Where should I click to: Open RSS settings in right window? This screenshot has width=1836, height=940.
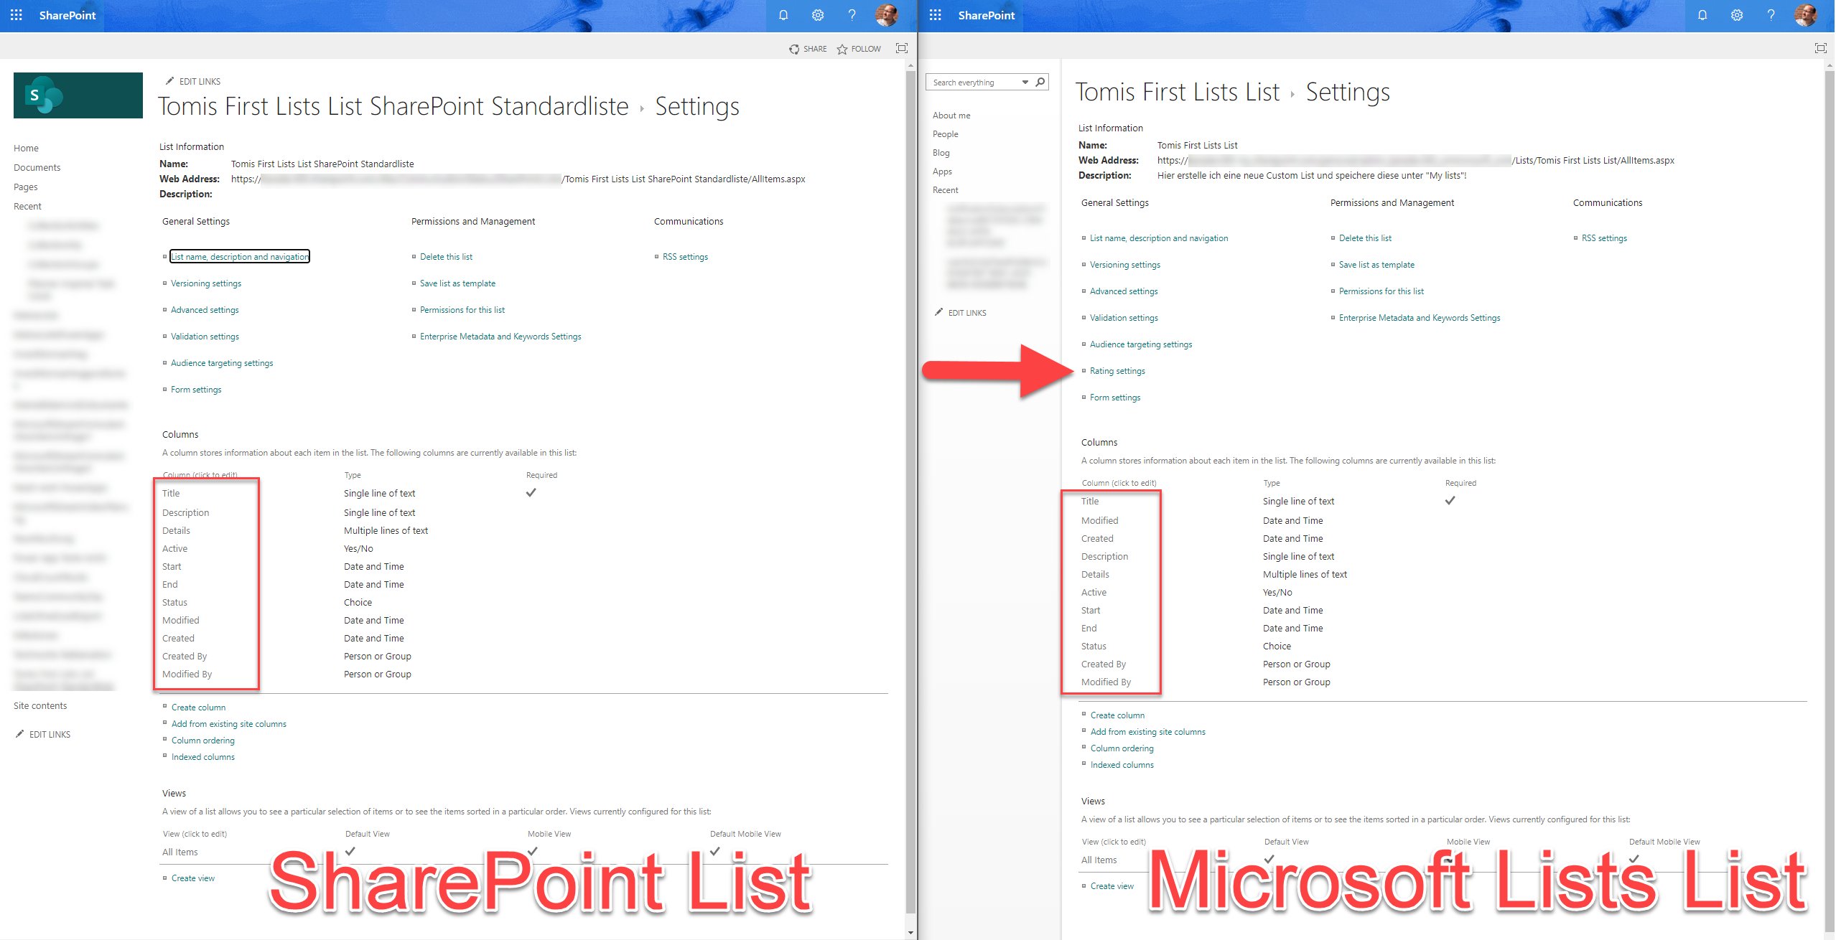(x=1604, y=238)
